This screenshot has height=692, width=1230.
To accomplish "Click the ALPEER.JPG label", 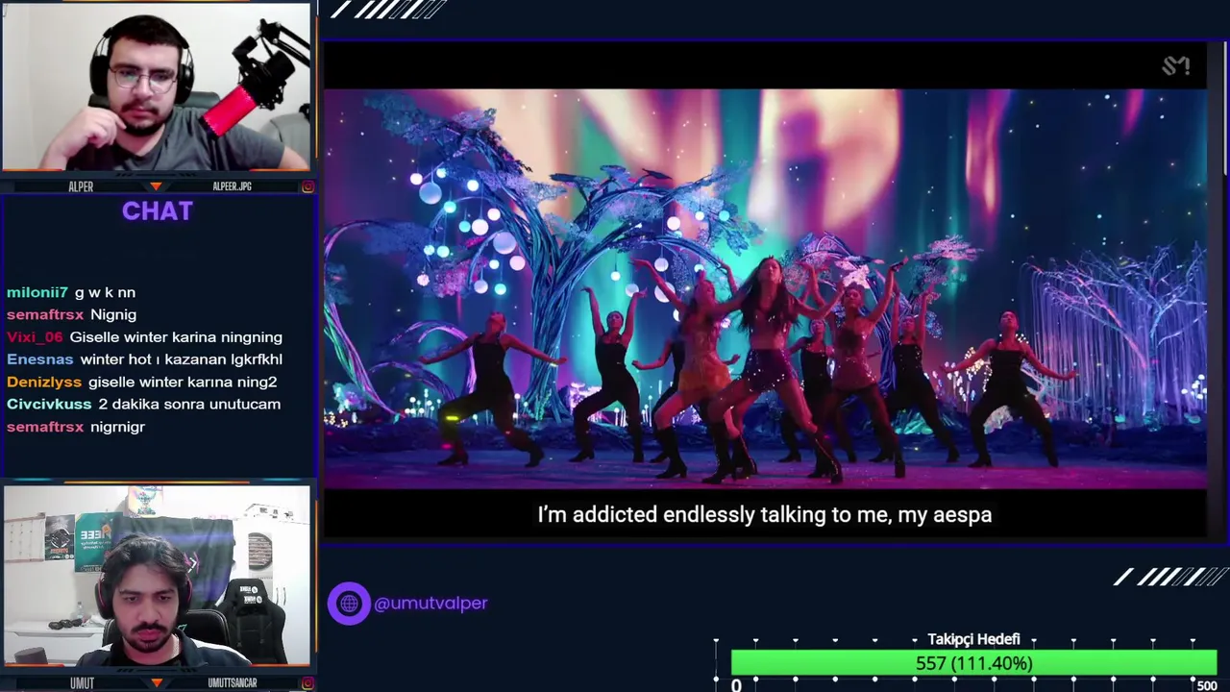I will pyautogui.click(x=232, y=186).
